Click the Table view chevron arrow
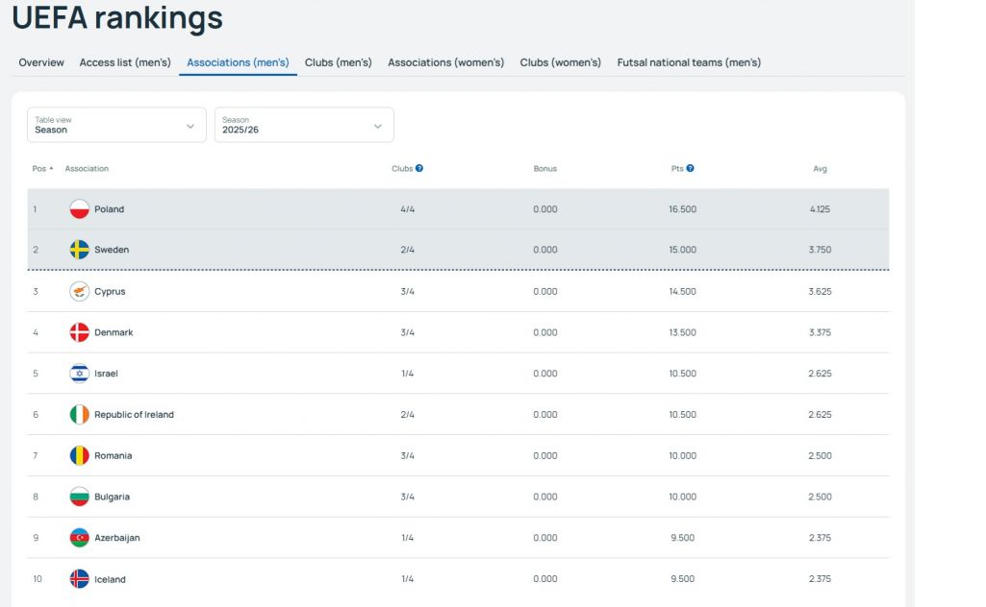Viewport: 986px width, 607px height. (190, 126)
